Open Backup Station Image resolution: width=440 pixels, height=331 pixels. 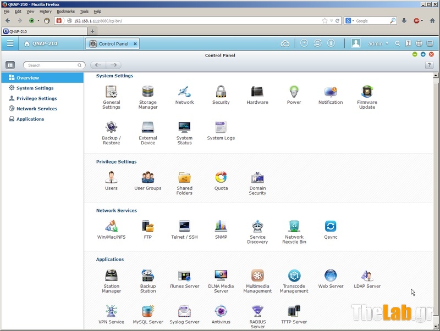(148, 281)
